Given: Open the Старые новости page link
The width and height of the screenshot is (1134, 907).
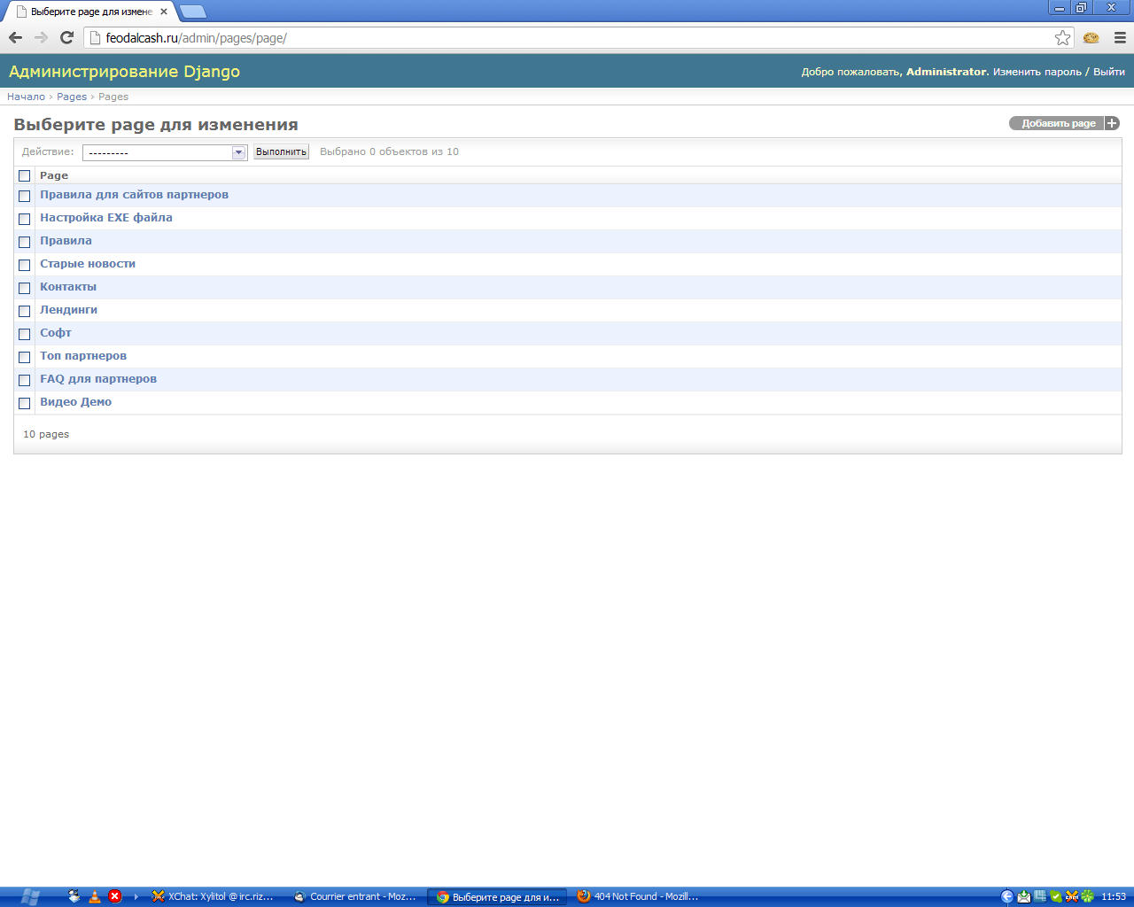Looking at the screenshot, I should coord(88,264).
